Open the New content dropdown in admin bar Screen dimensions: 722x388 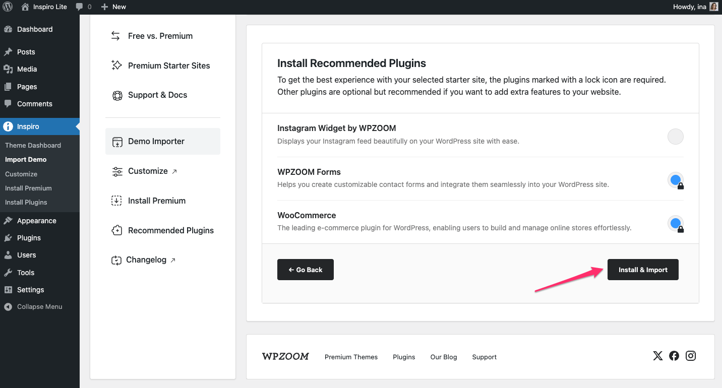point(113,7)
